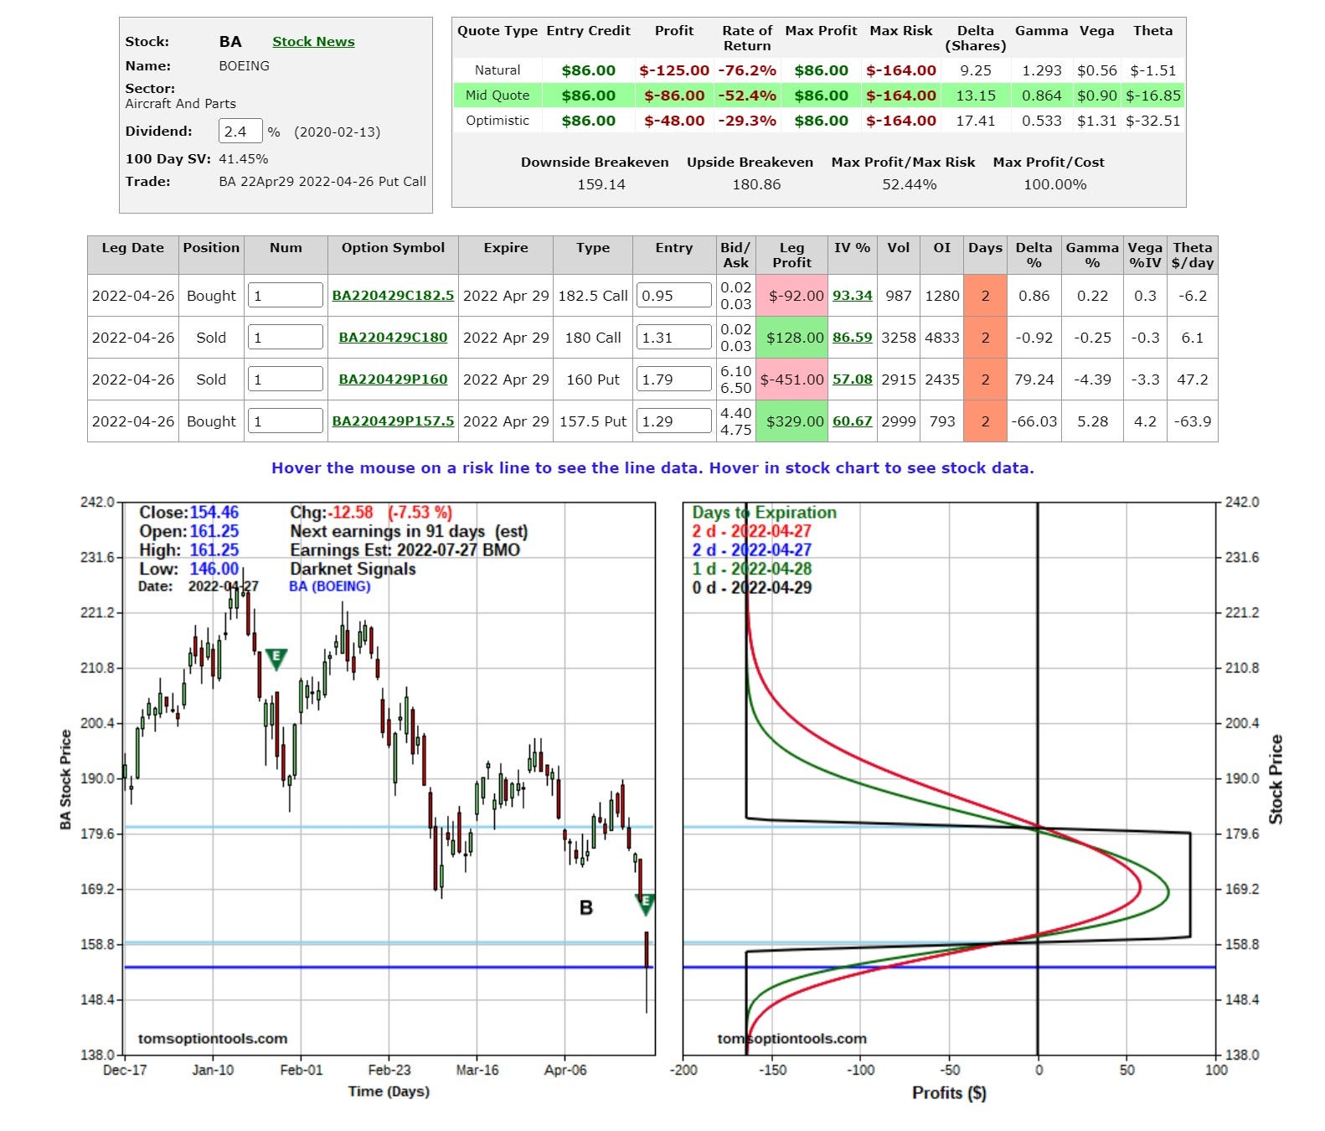Click the open interest value 4833
This screenshot has height=1131, width=1325.
coord(942,338)
